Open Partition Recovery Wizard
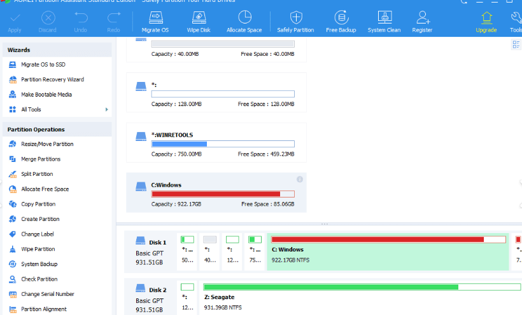The height and width of the screenshot is (315, 522). 52,79
